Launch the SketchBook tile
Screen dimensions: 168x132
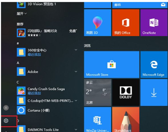(126, 120)
